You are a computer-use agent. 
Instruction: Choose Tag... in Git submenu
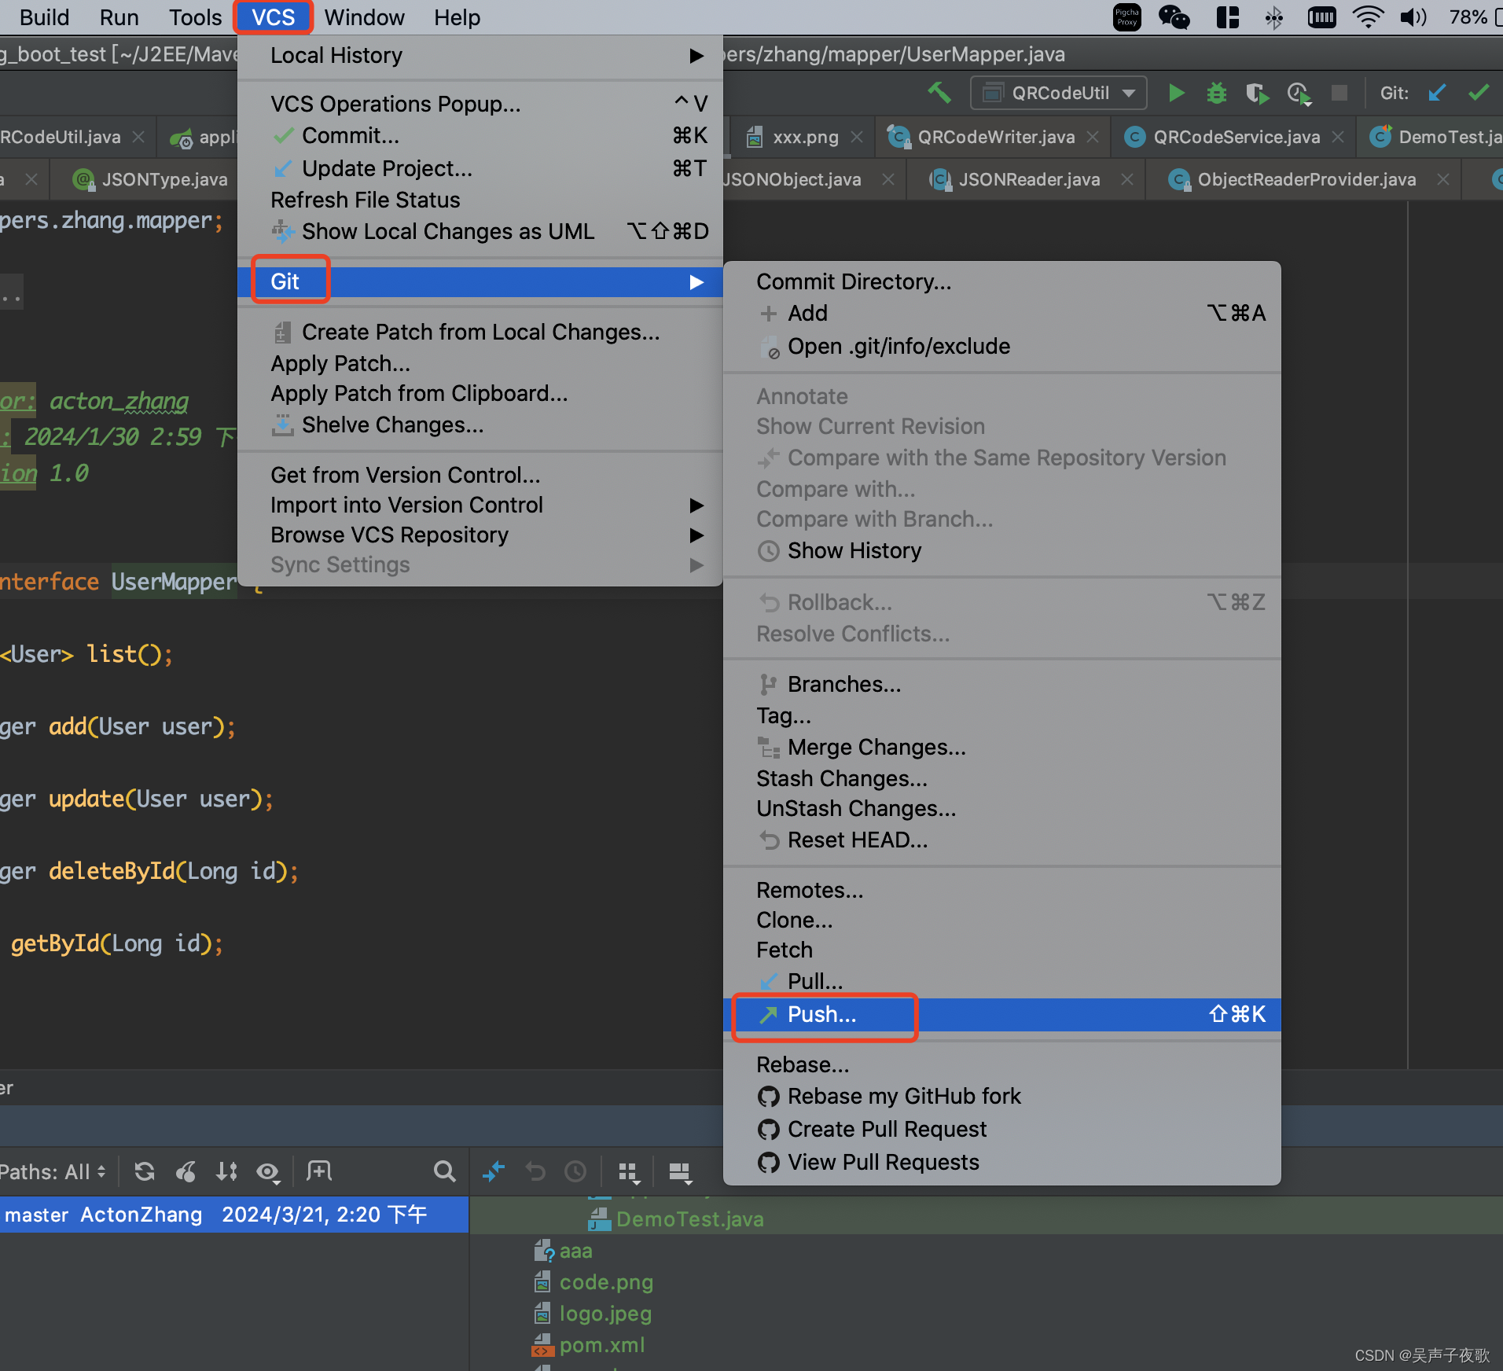coord(1001,715)
